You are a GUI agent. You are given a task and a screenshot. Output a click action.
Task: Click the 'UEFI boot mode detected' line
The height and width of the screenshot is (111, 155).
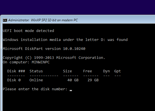[x=28, y=31]
